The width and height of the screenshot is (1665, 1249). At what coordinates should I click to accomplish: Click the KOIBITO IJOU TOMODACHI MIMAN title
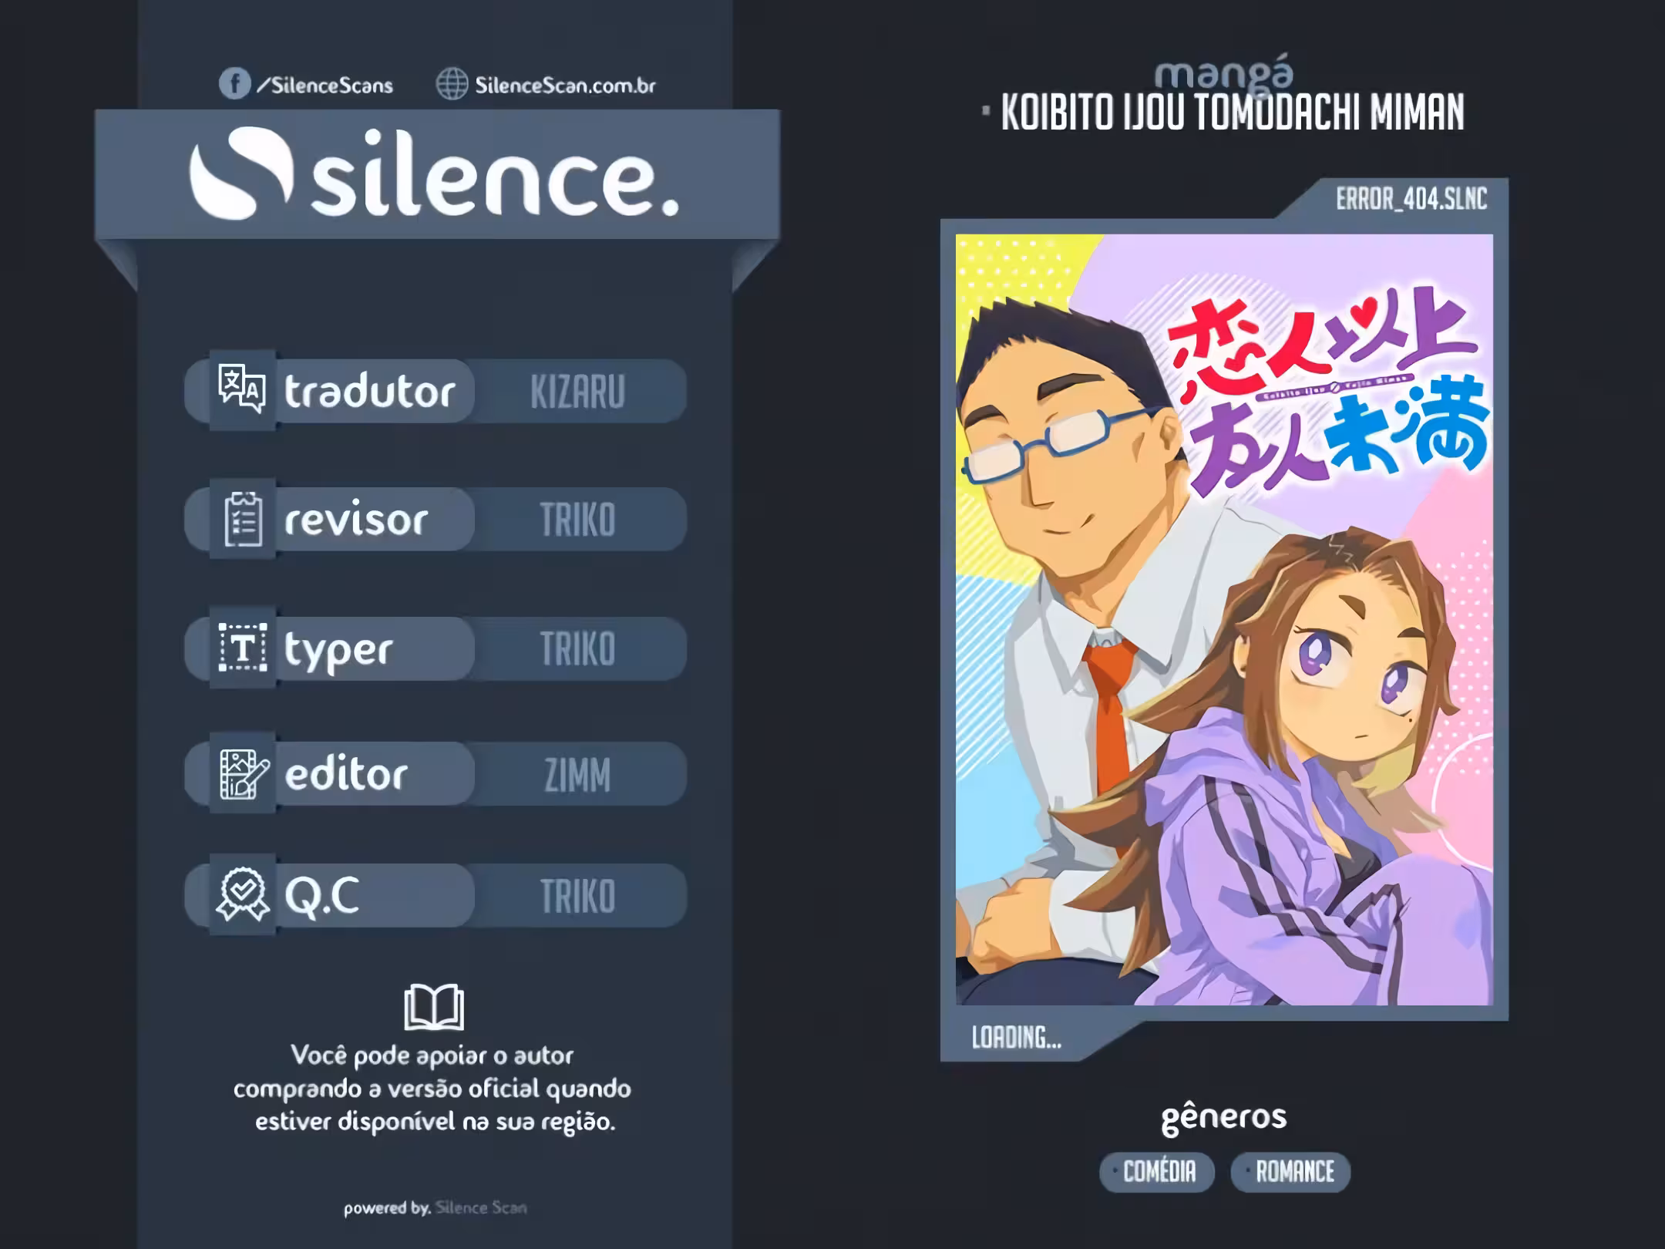pos(1232,113)
